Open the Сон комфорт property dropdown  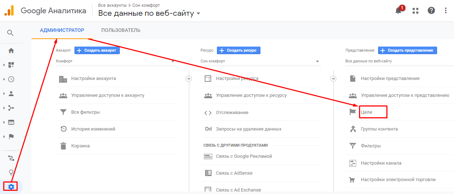260,61
